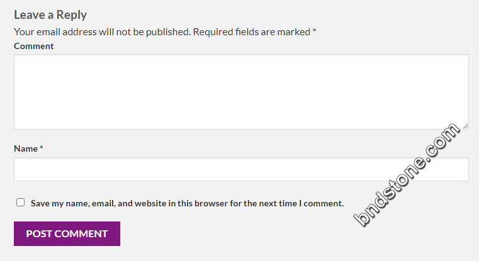Click the 'Required fields are marked' text
The height and width of the screenshot is (263, 479).
coord(252,31)
